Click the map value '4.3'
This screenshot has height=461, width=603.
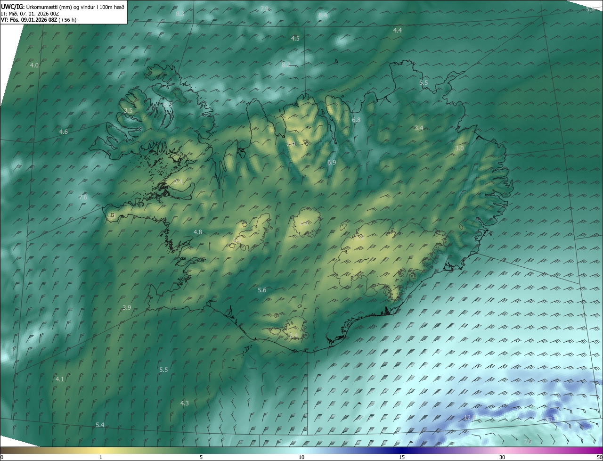[x=184, y=403]
